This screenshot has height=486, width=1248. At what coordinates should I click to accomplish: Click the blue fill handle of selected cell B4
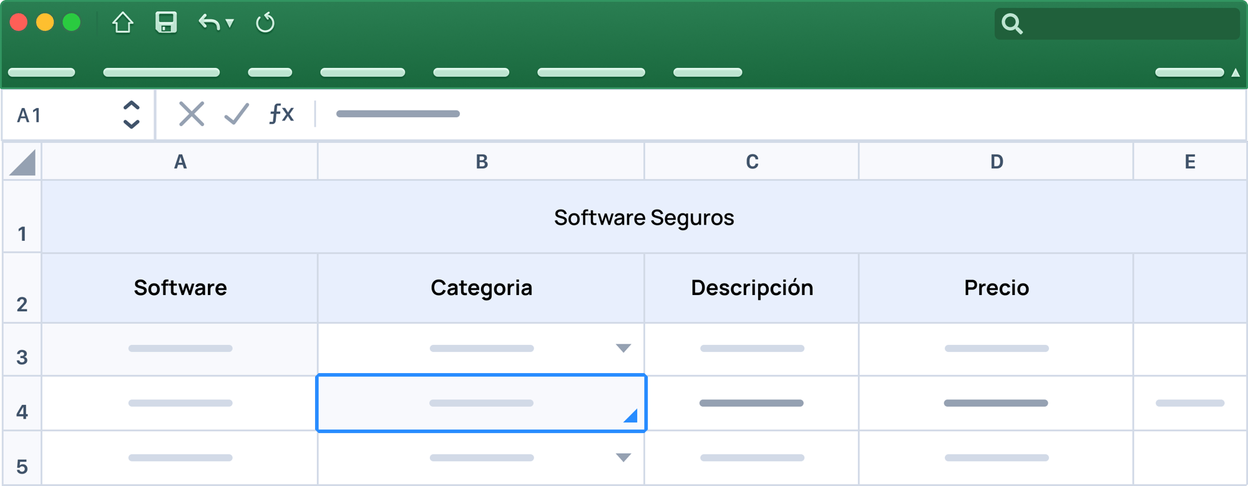(630, 416)
